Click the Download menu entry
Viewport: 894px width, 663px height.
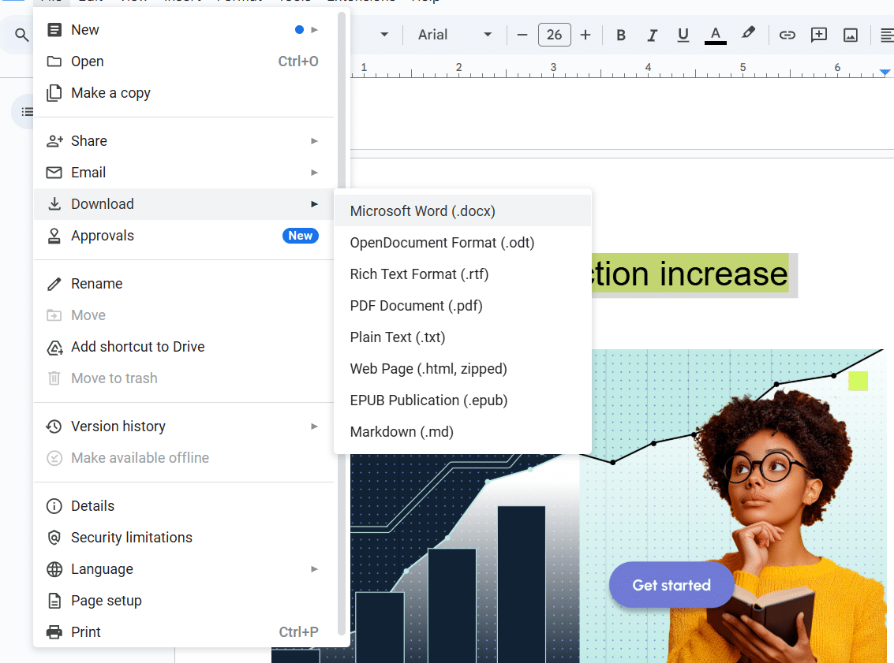click(184, 204)
